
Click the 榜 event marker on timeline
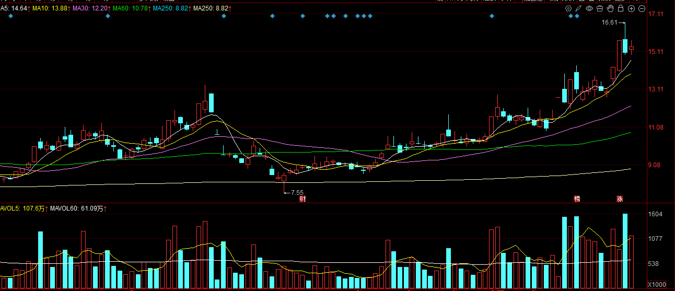tap(577, 199)
